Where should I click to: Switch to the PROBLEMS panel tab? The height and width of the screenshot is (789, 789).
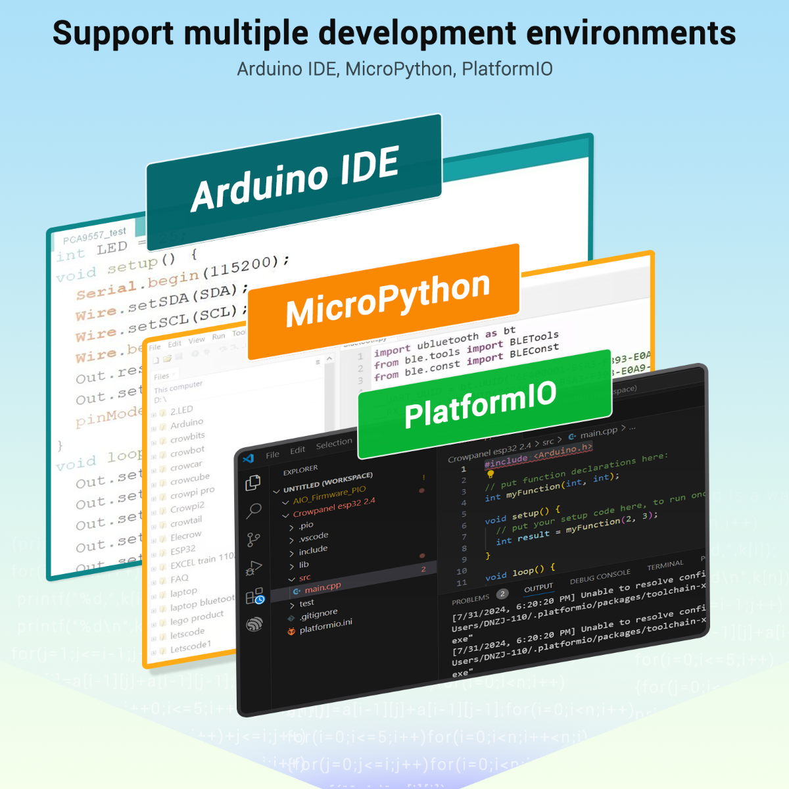click(471, 600)
